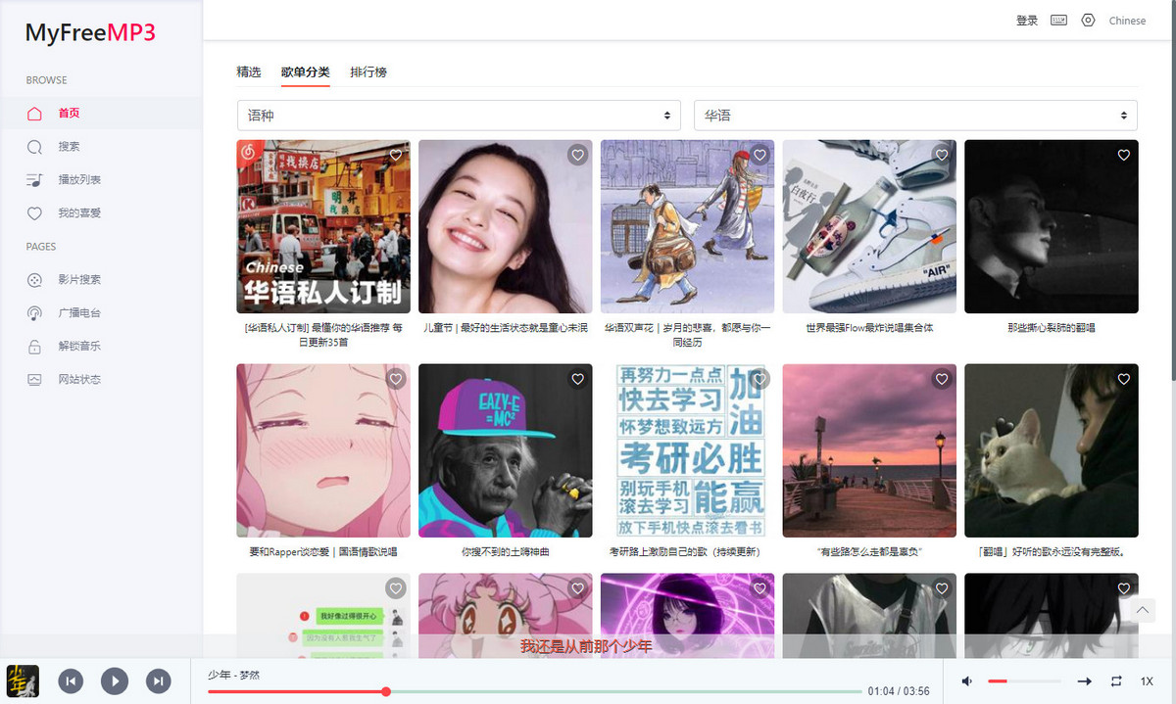Toggle the repeat loop mode icon
The width and height of the screenshot is (1176, 704).
pyautogui.click(x=1115, y=681)
